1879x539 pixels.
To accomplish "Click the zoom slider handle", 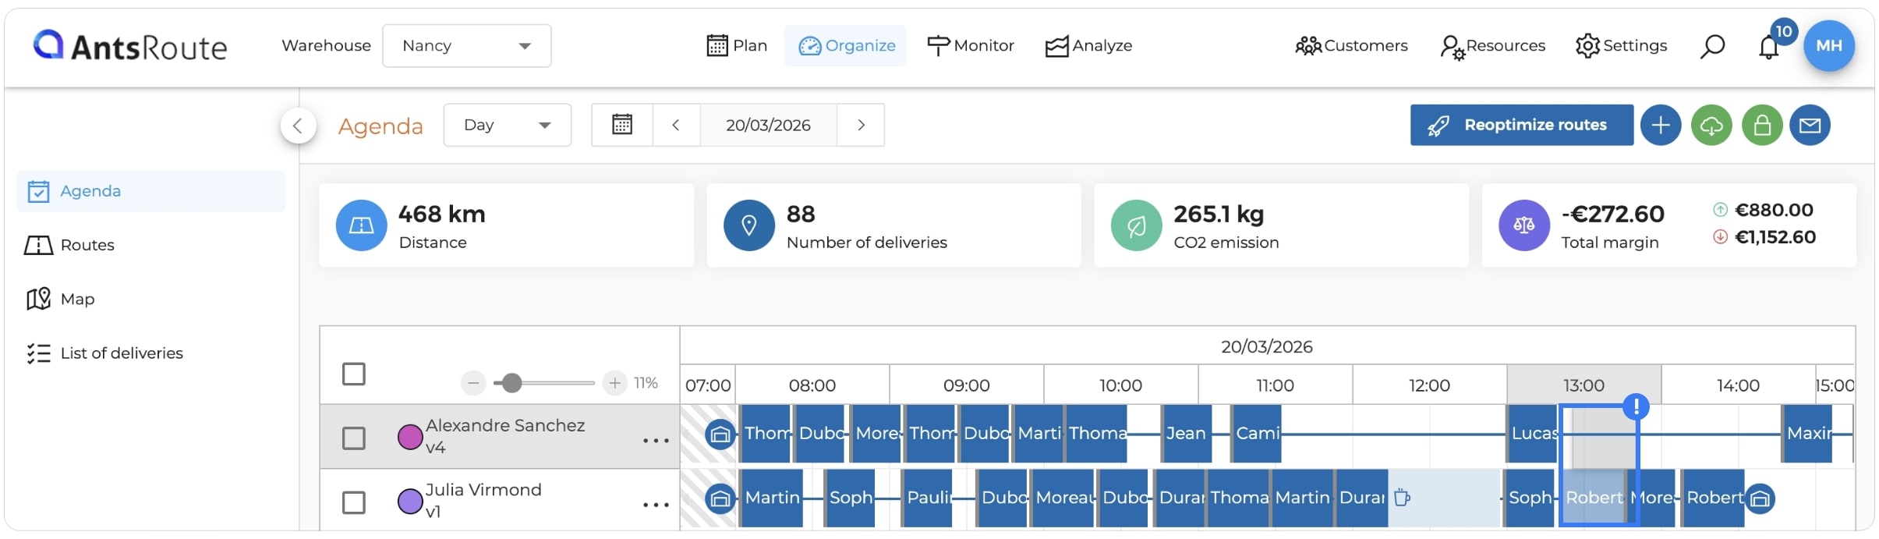I will [x=511, y=383].
